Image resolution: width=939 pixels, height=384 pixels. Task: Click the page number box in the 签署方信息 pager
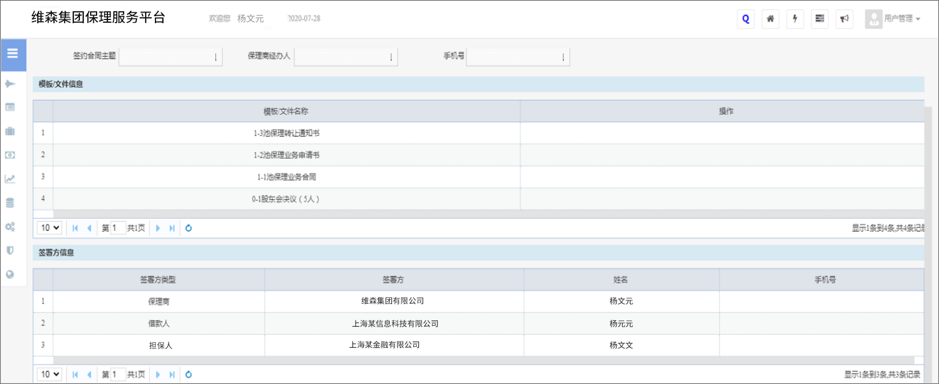pos(118,374)
